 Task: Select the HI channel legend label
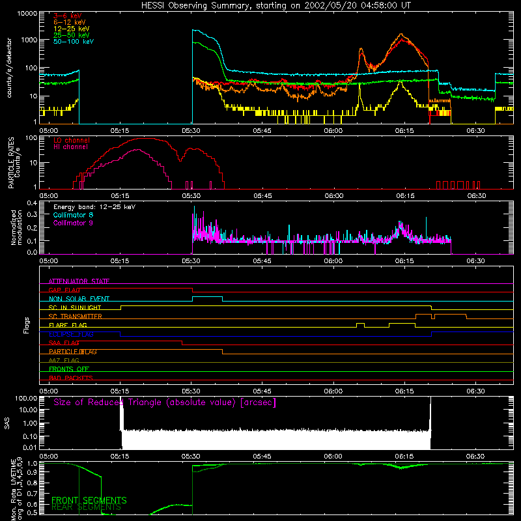pyautogui.click(x=70, y=147)
